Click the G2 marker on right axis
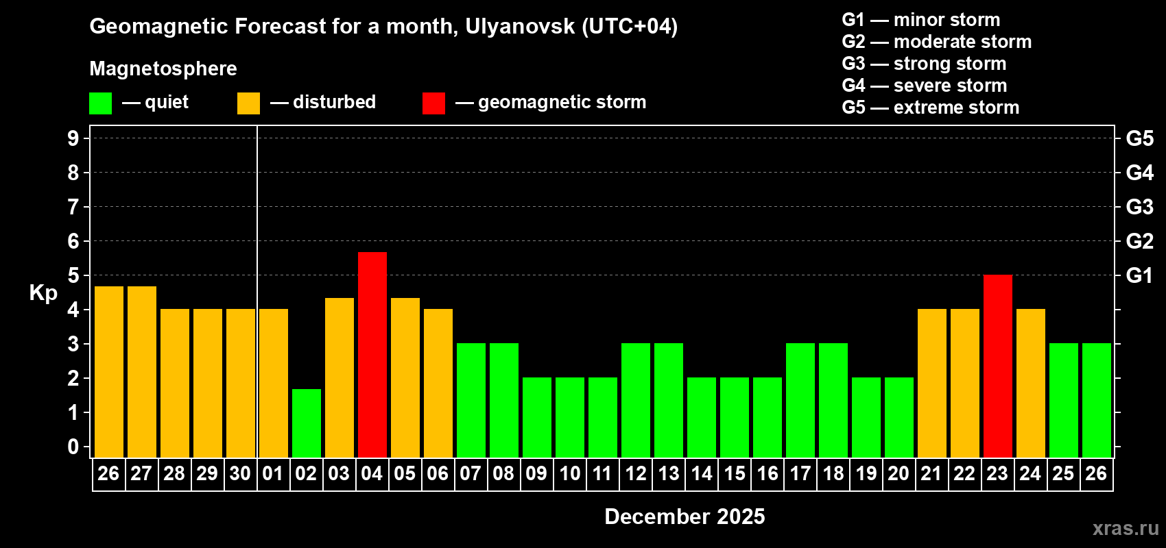Viewport: 1166px width, 548px height. [x=1139, y=241]
